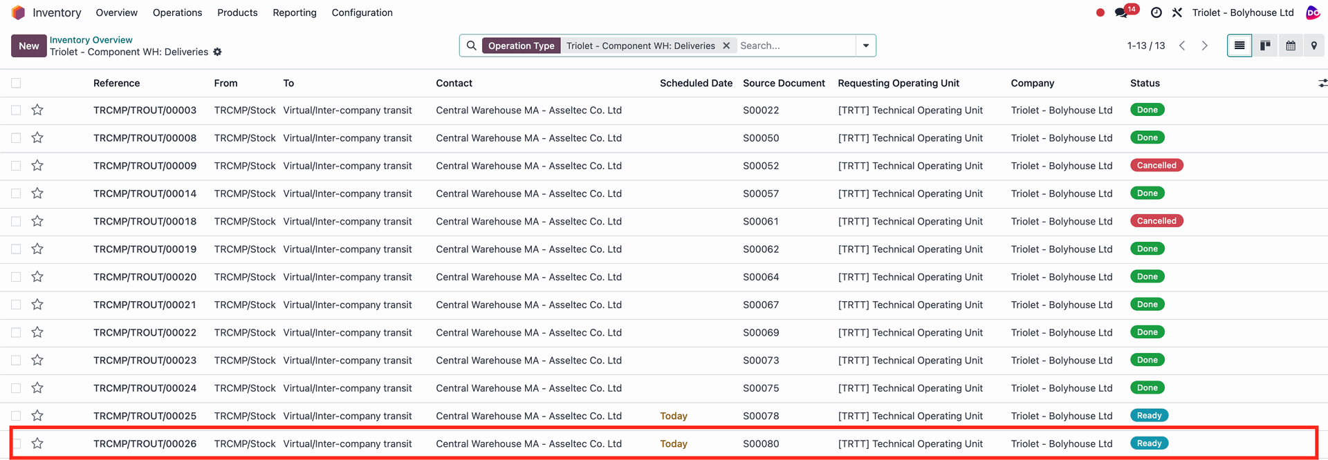
Task: Open the Configuration menu
Action: point(362,12)
